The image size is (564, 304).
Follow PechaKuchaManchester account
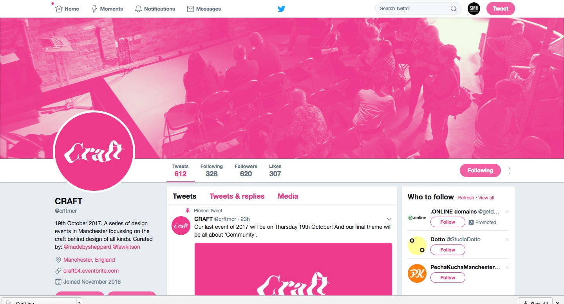coord(448,277)
